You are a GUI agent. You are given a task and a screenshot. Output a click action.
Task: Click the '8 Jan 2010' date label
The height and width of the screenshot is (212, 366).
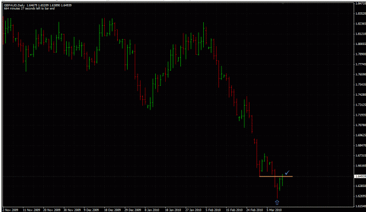tap(152, 210)
